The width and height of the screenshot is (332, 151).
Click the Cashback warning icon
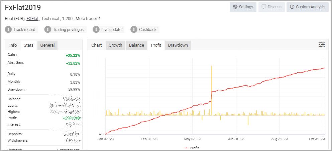[x=134, y=30]
